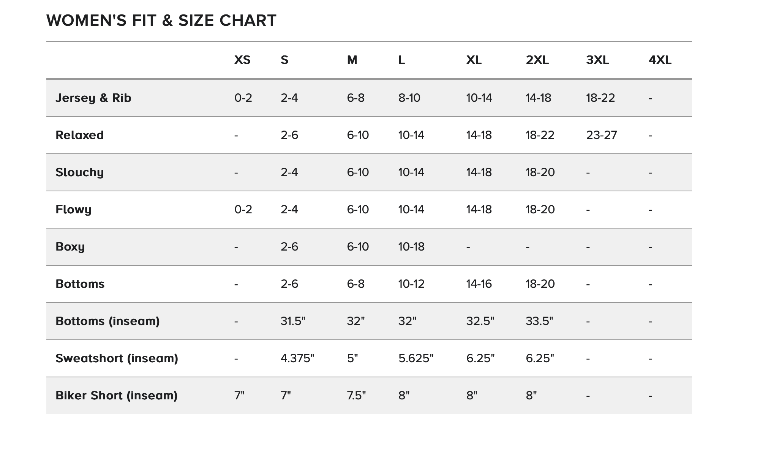
Task: Select the Boxy row label
Action: (x=70, y=247)
